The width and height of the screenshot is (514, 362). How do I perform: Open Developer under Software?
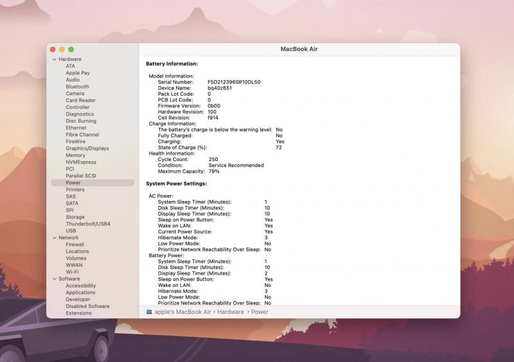tap(78, 300)
